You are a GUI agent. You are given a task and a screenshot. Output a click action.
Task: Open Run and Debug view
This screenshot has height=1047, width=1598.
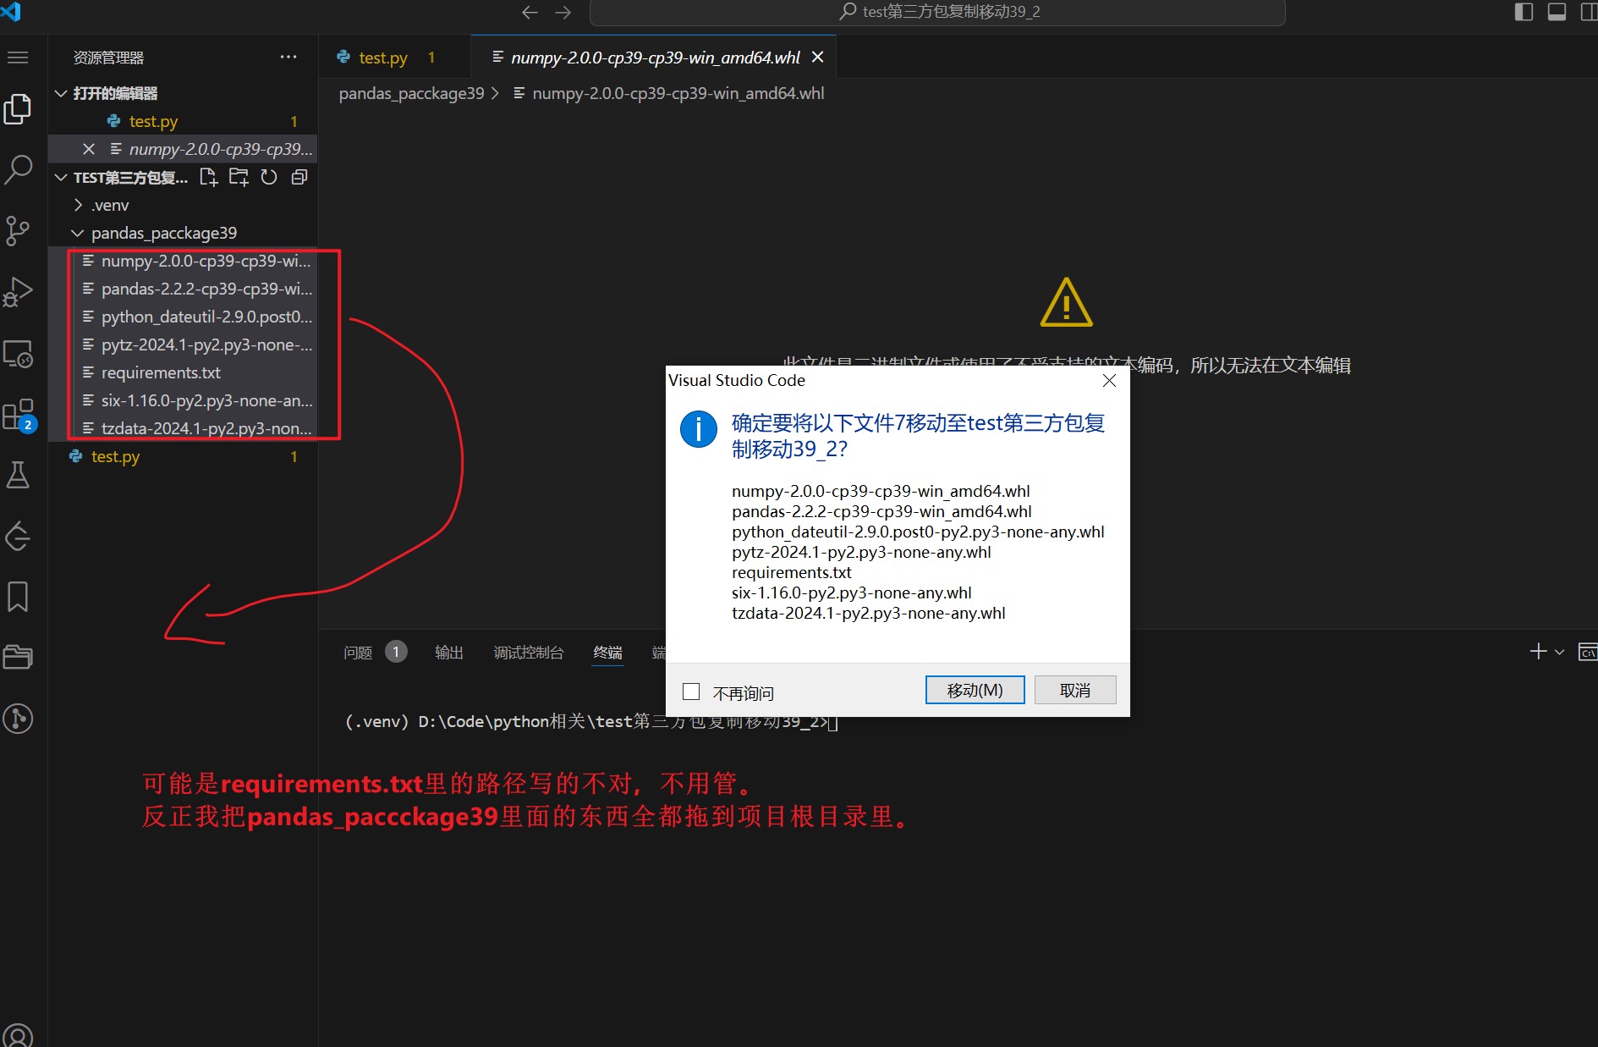pos(18,292)
